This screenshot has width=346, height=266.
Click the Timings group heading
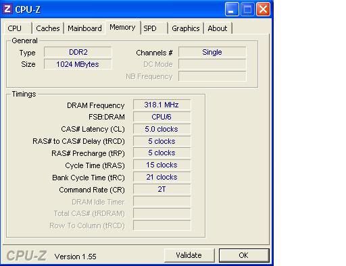coord(24,94)
